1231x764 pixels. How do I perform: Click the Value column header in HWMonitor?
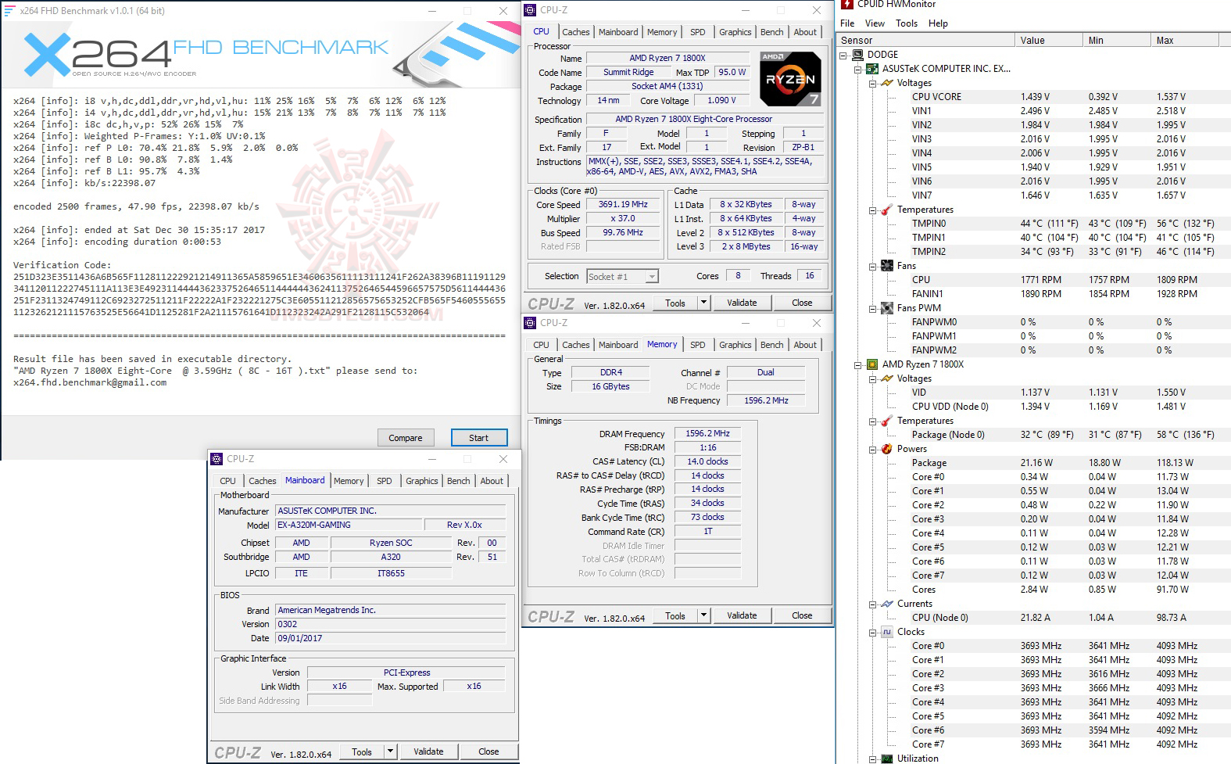(x=1048, y=40)
